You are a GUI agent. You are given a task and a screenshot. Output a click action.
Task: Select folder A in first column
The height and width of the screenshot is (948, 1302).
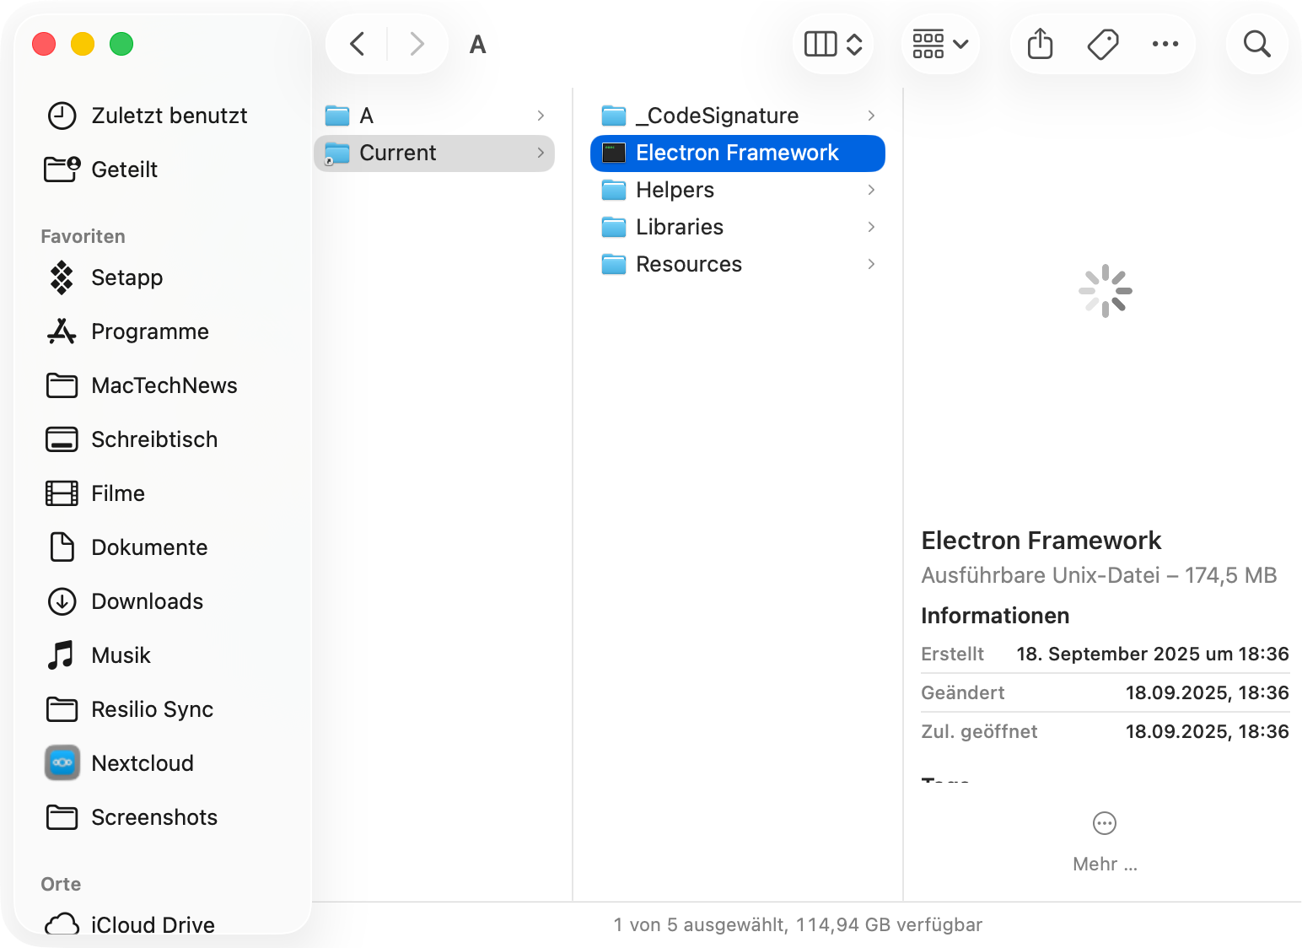(x=367, y=116)
